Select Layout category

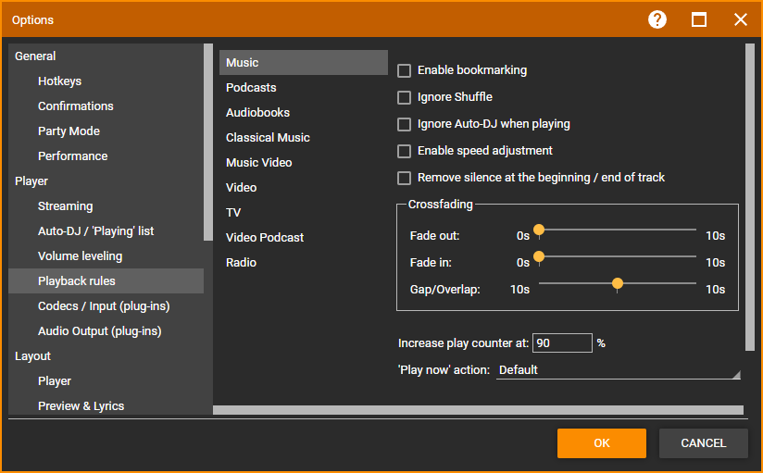click(x=106, y=356)
